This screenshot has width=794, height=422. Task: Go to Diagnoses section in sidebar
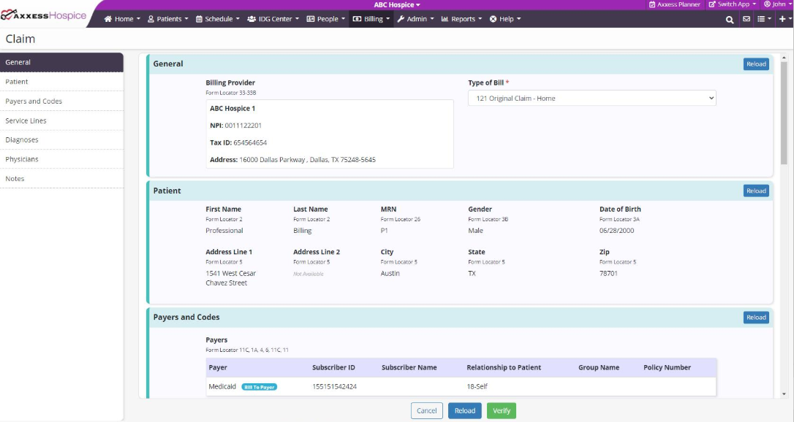[x=22, y=139]
